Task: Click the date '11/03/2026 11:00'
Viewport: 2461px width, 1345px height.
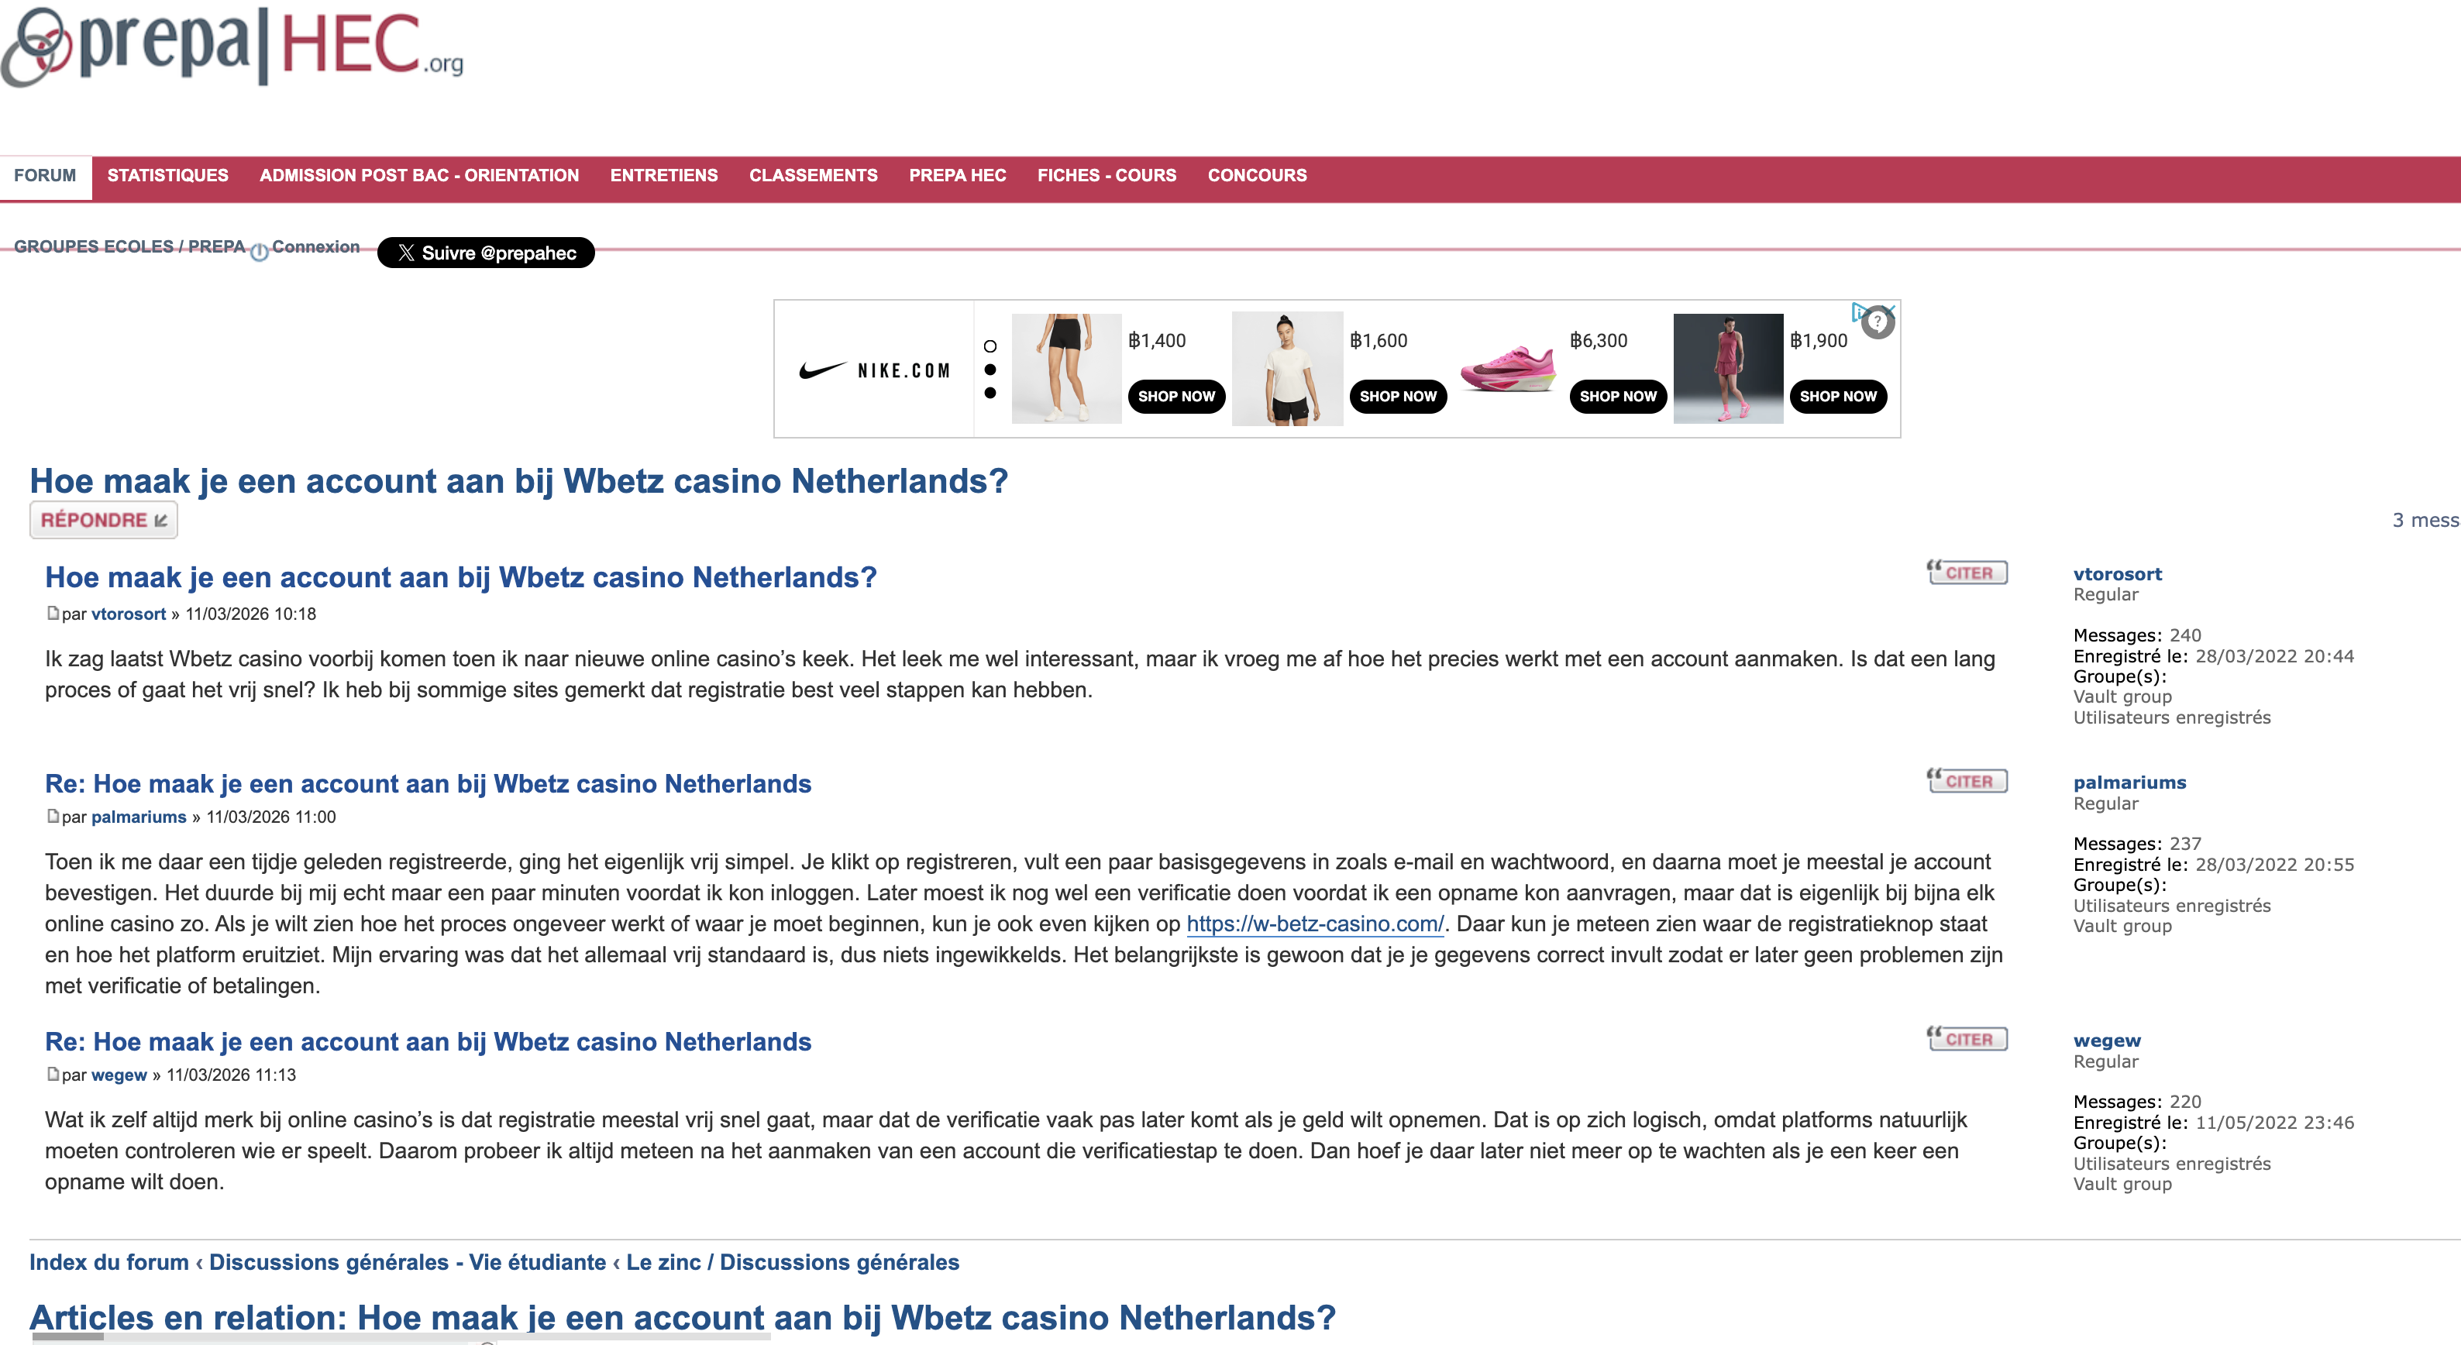Action: point(271,817)
